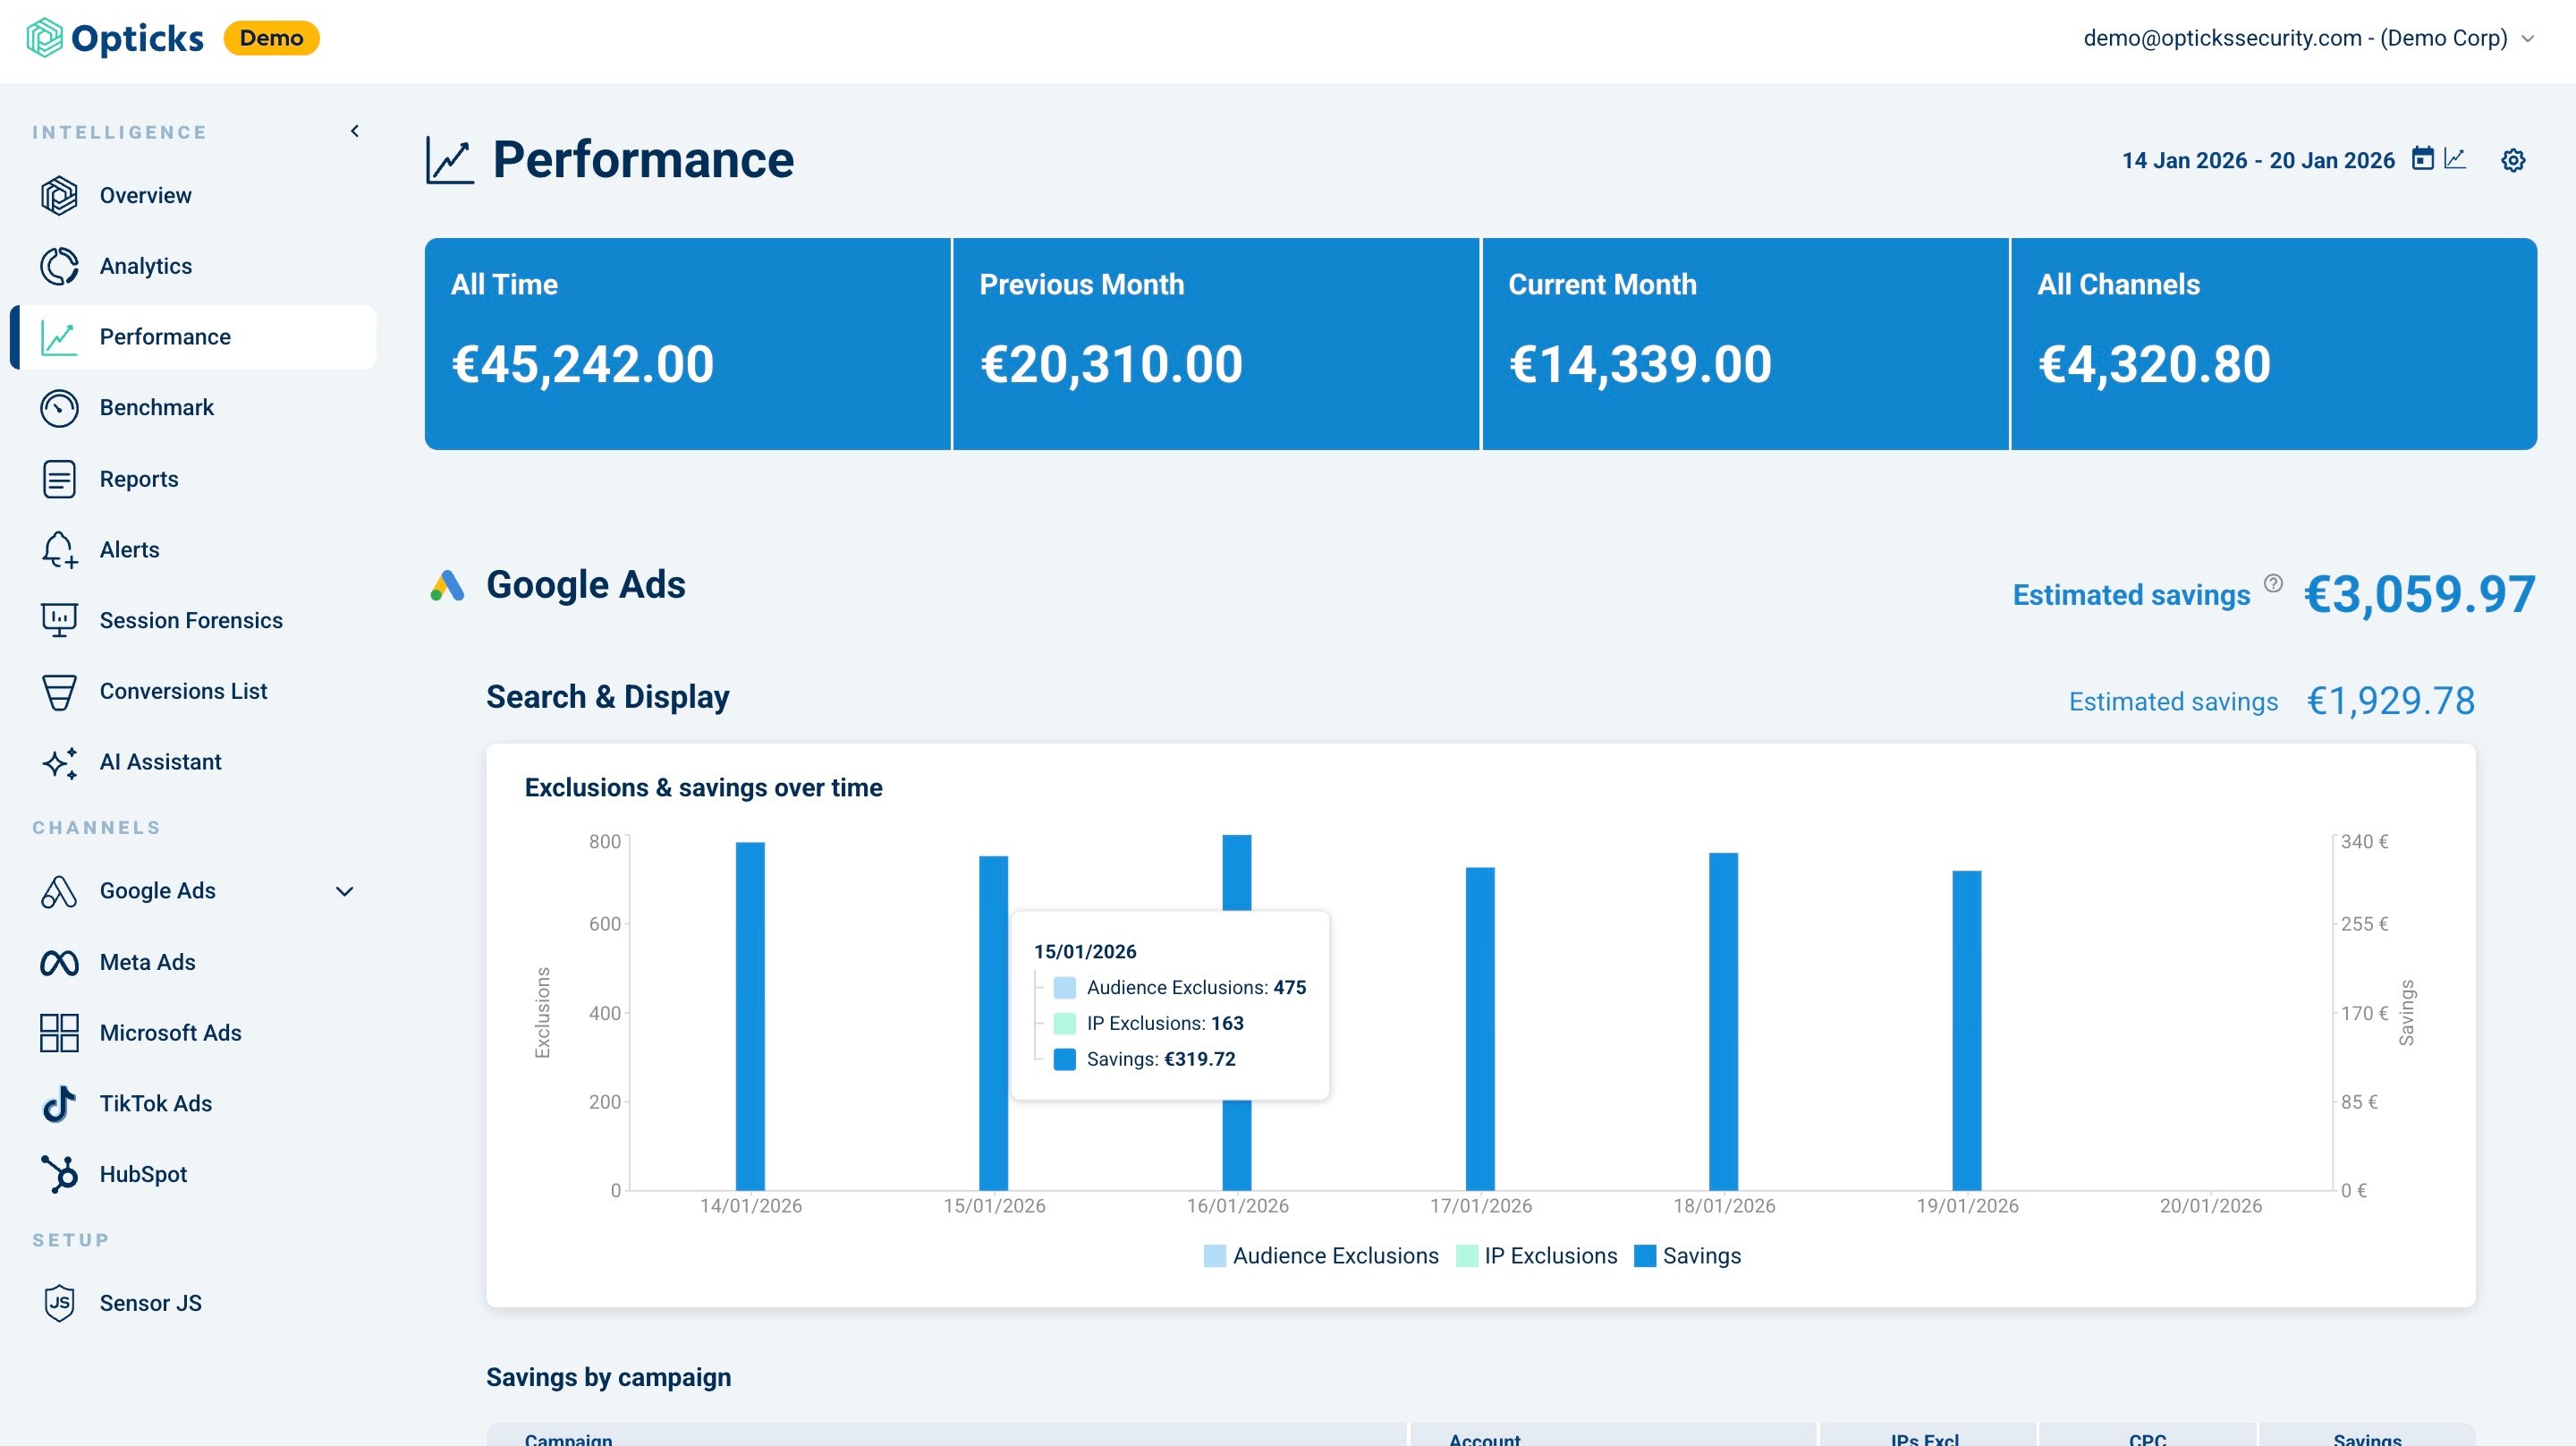Go to HubSpot channel

(x=142, y=1174)
